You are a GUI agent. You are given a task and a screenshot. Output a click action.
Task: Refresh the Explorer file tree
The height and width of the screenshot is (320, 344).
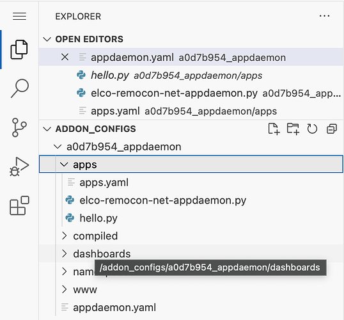(x=312, y=129)
